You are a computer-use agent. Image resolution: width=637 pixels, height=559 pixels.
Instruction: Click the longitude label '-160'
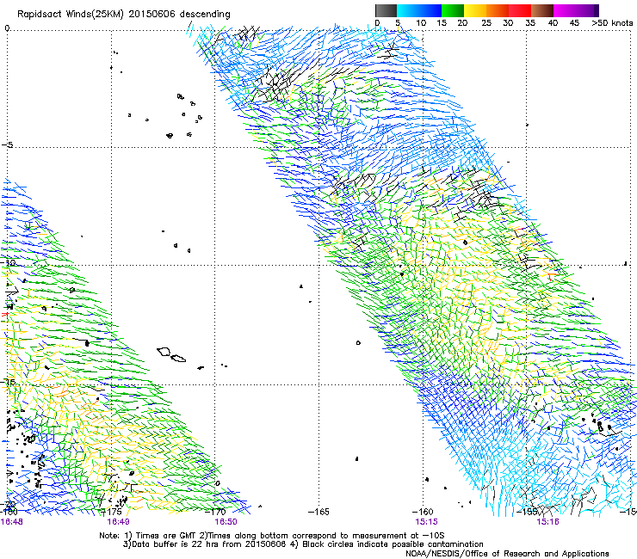point(423,512)
